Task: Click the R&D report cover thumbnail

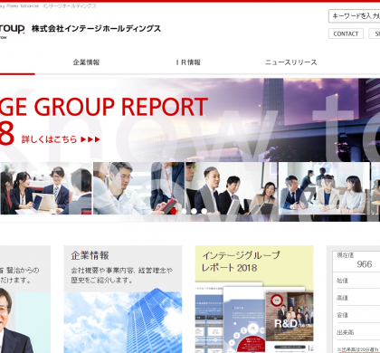Action: [290, 316]
